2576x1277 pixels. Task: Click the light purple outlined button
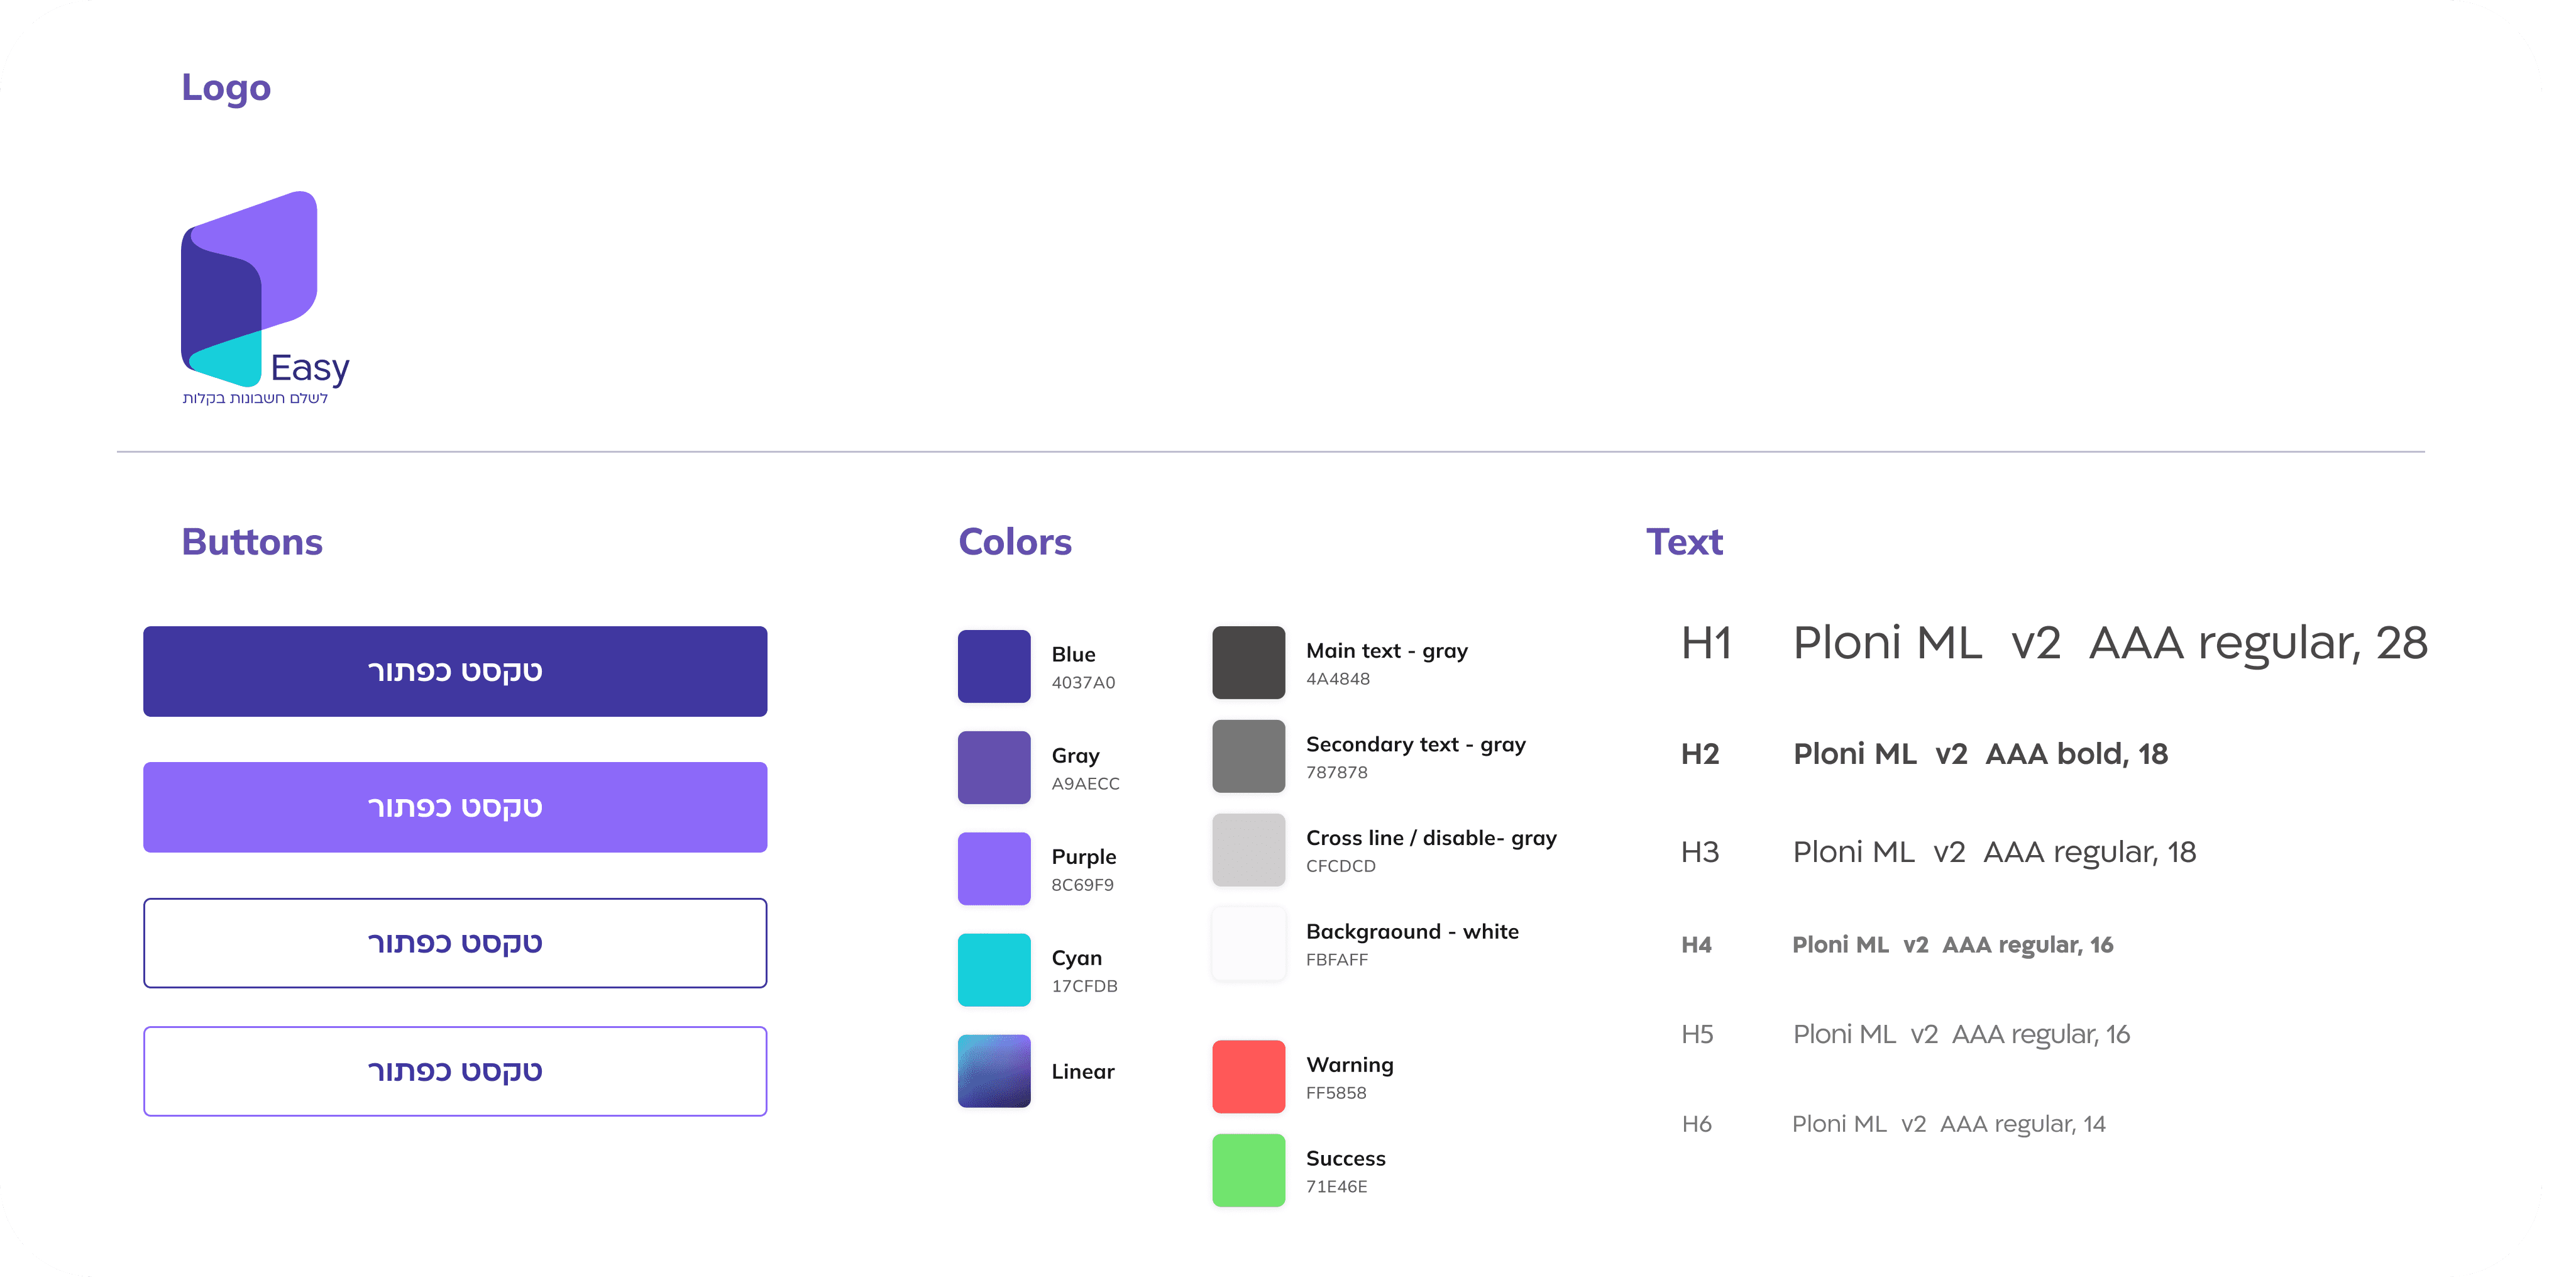click(455, 1071)
